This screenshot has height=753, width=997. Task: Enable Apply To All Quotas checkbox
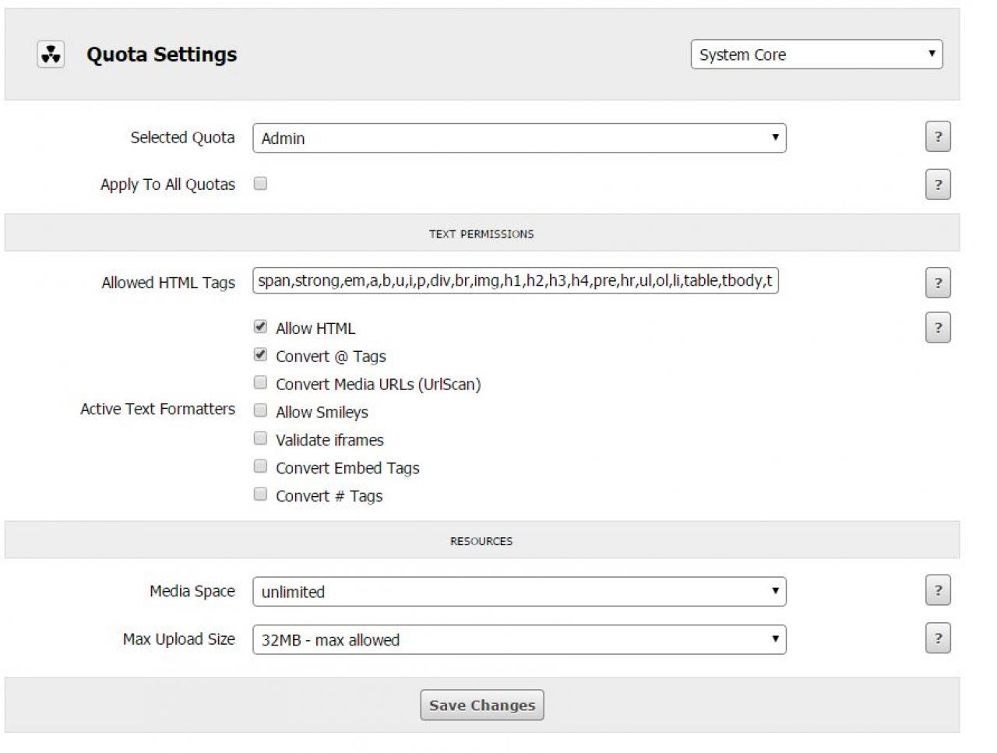[260, 184]
